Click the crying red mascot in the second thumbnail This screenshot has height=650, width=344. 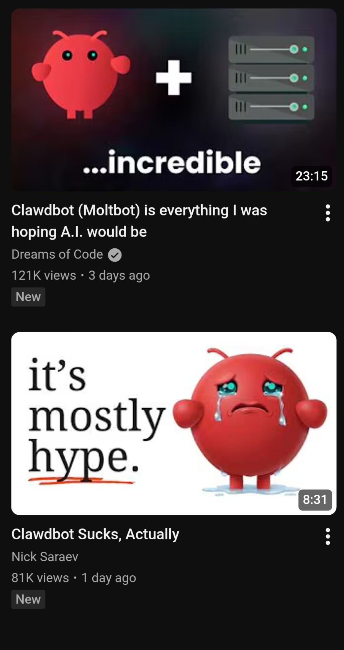tap(250, 418)
